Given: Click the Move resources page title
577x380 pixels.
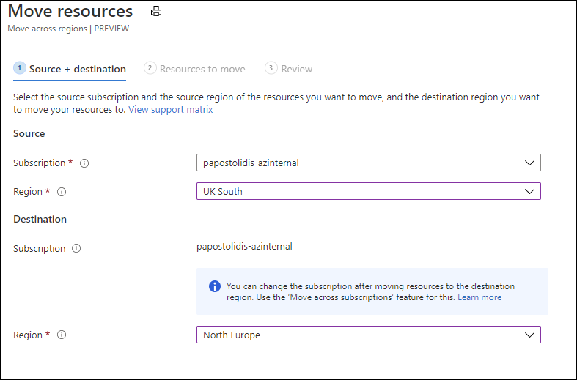Looking at the screenshot, I should (70, 12).
